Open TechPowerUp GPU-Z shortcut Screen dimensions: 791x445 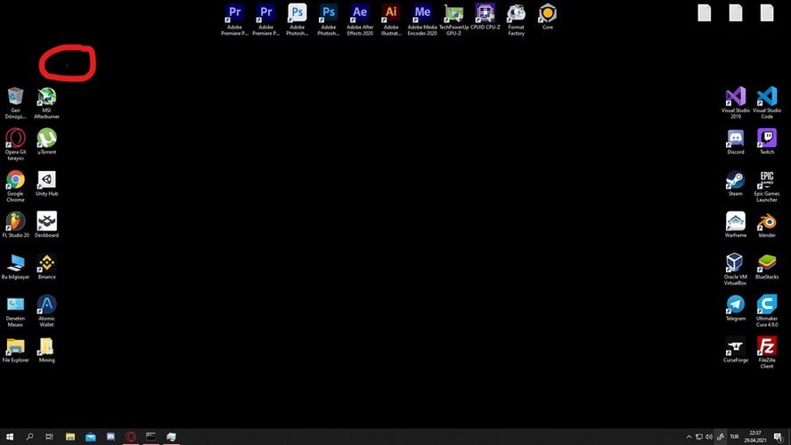(453, 20)
